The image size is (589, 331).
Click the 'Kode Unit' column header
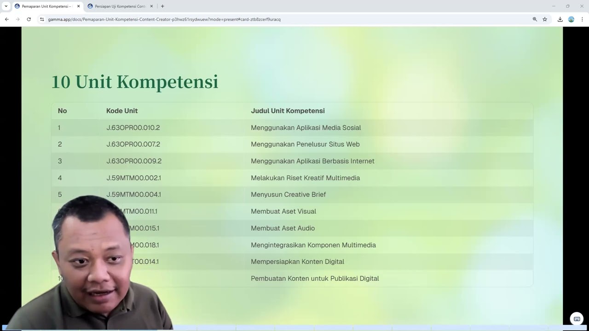pos(122,111)
